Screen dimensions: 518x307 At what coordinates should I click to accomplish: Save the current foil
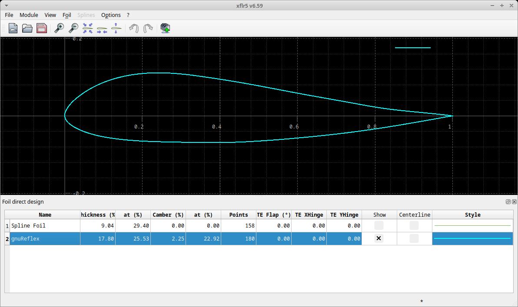pyautogui.click(x=41, y=28)
